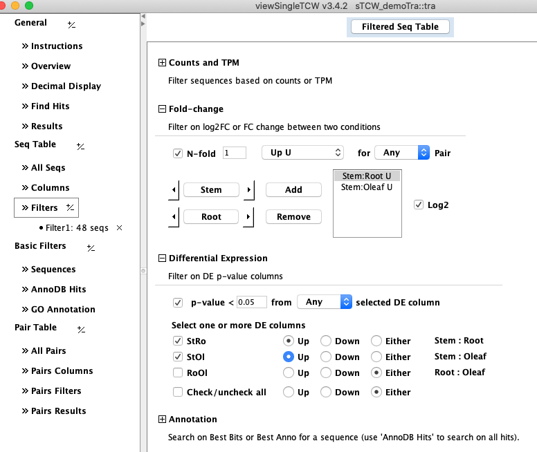
Task: Collapse the General section toggle icon
Action: click(71, 25)
